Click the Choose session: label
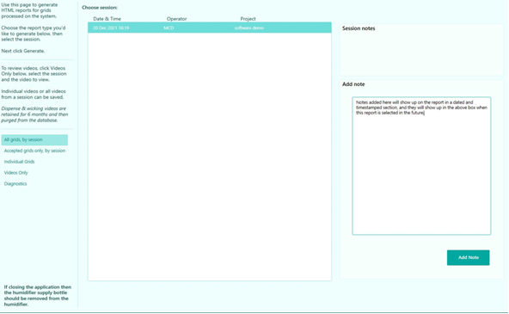 [100, 8]
